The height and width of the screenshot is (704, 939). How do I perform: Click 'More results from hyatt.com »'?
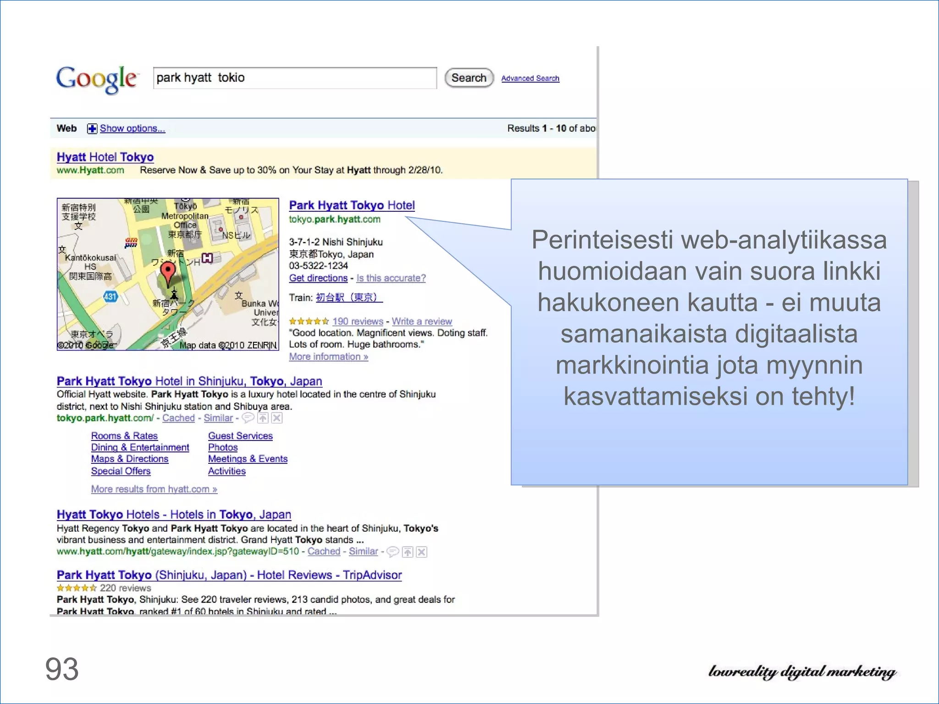(154, 489)
